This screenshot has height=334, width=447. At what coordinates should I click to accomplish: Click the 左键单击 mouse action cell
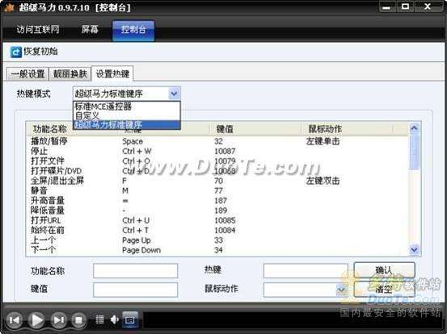pos(323,141)
